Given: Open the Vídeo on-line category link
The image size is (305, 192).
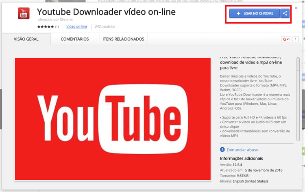Looking at the screenshot, I should 76,26.
